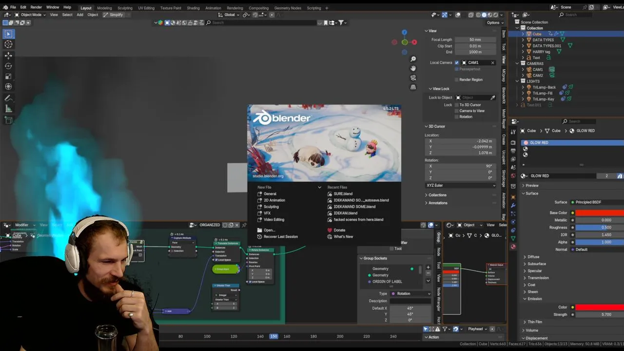Click the Emission Color red swatch

pyautogui.click(x=600, y=307)
